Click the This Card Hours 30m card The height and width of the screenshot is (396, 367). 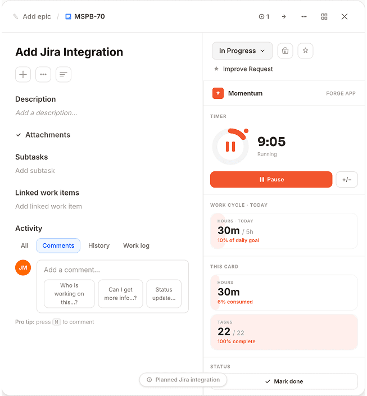(x=284, y=293)
